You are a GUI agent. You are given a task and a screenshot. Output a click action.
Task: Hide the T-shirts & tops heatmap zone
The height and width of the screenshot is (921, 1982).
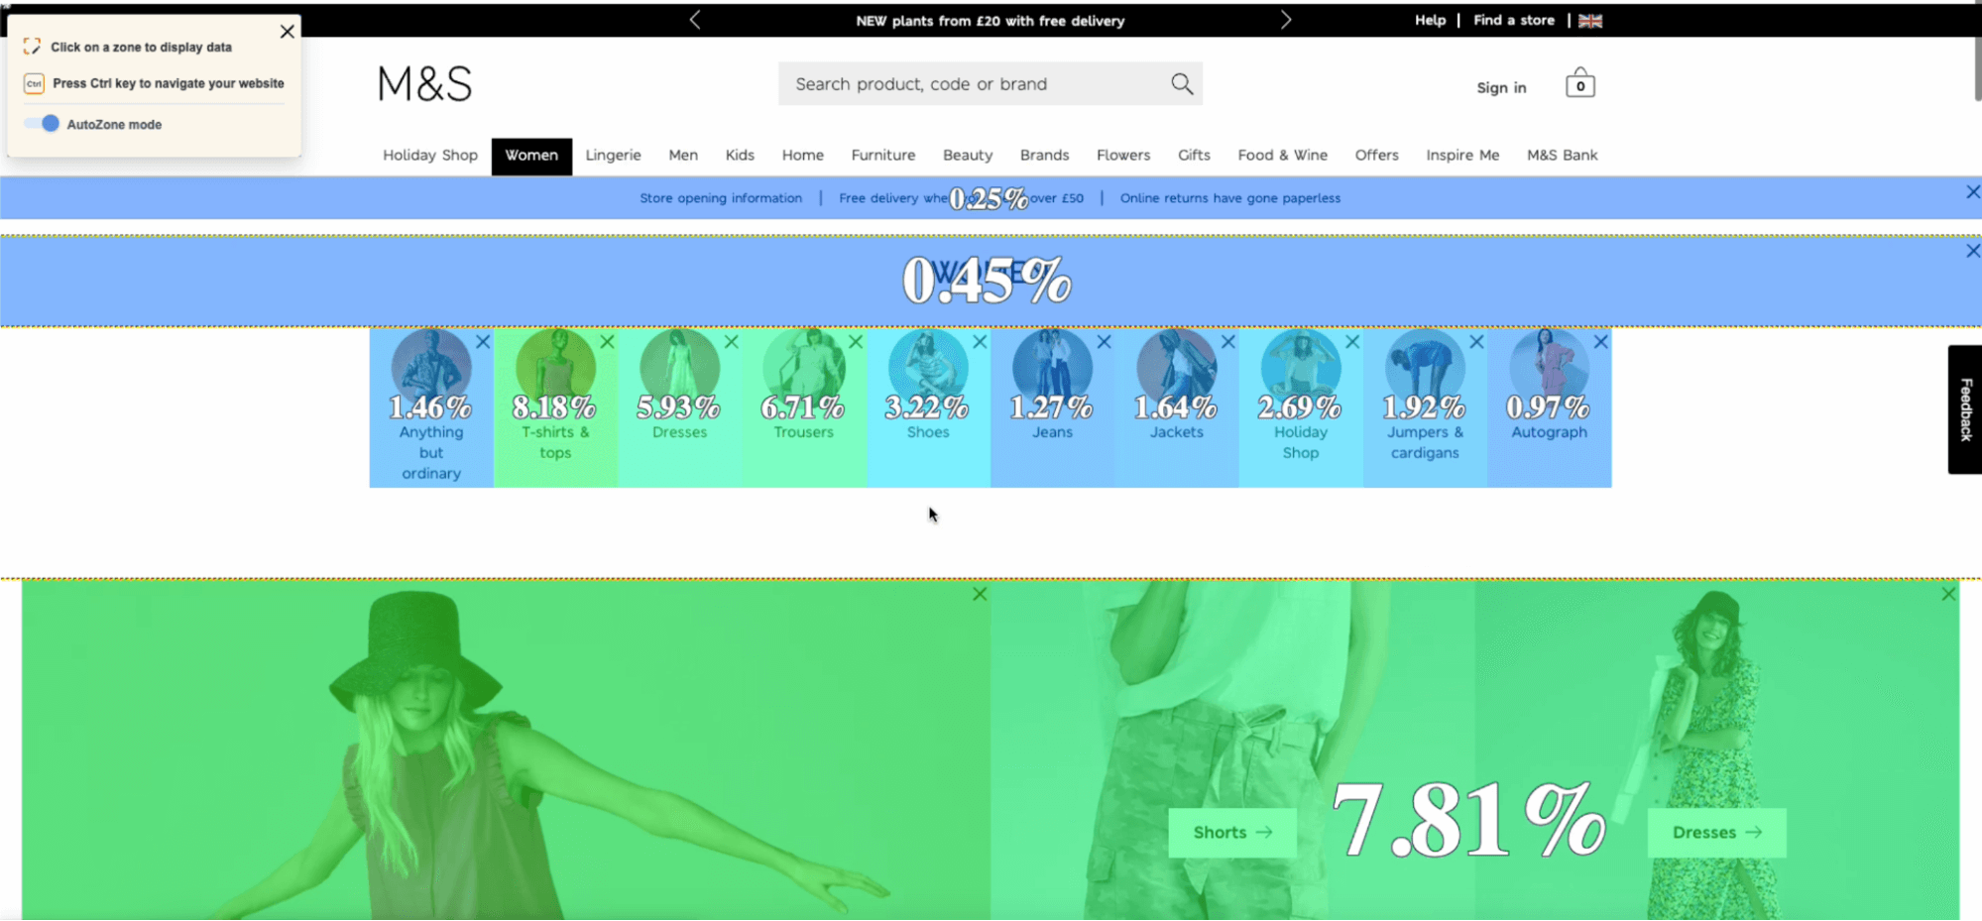click(608, 341)
